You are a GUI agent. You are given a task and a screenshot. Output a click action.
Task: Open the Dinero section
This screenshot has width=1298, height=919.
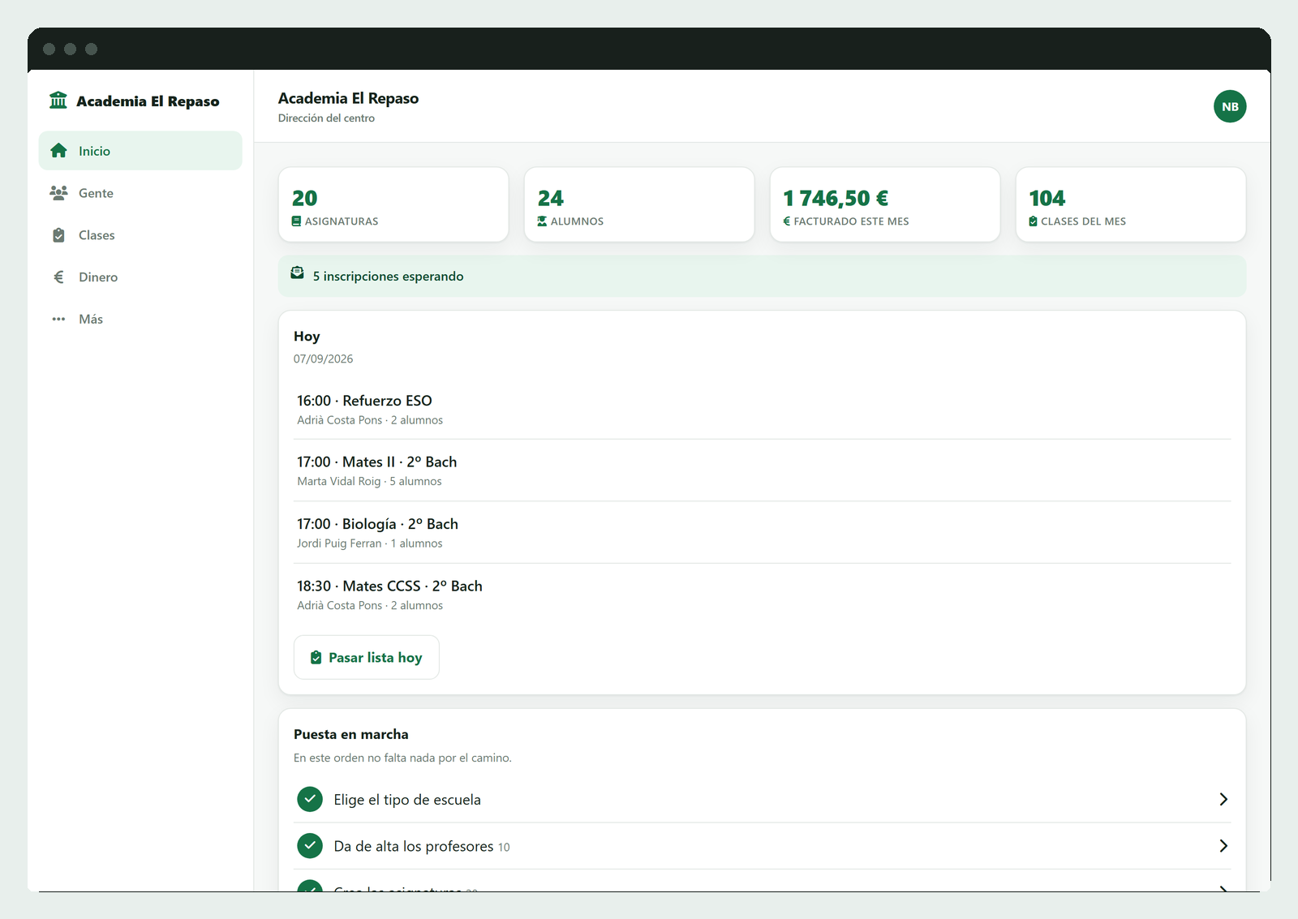pos(140,277)
